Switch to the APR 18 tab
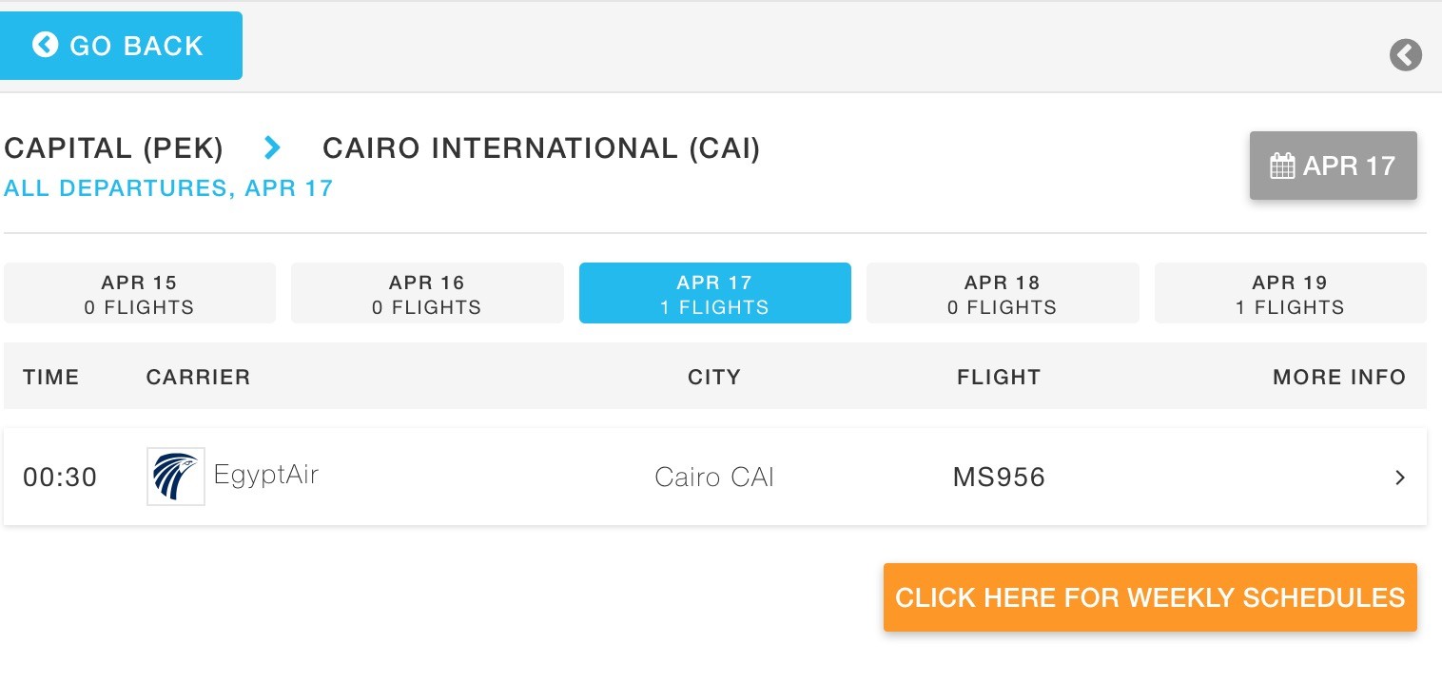1442x683 pixels. (1003, 294)
